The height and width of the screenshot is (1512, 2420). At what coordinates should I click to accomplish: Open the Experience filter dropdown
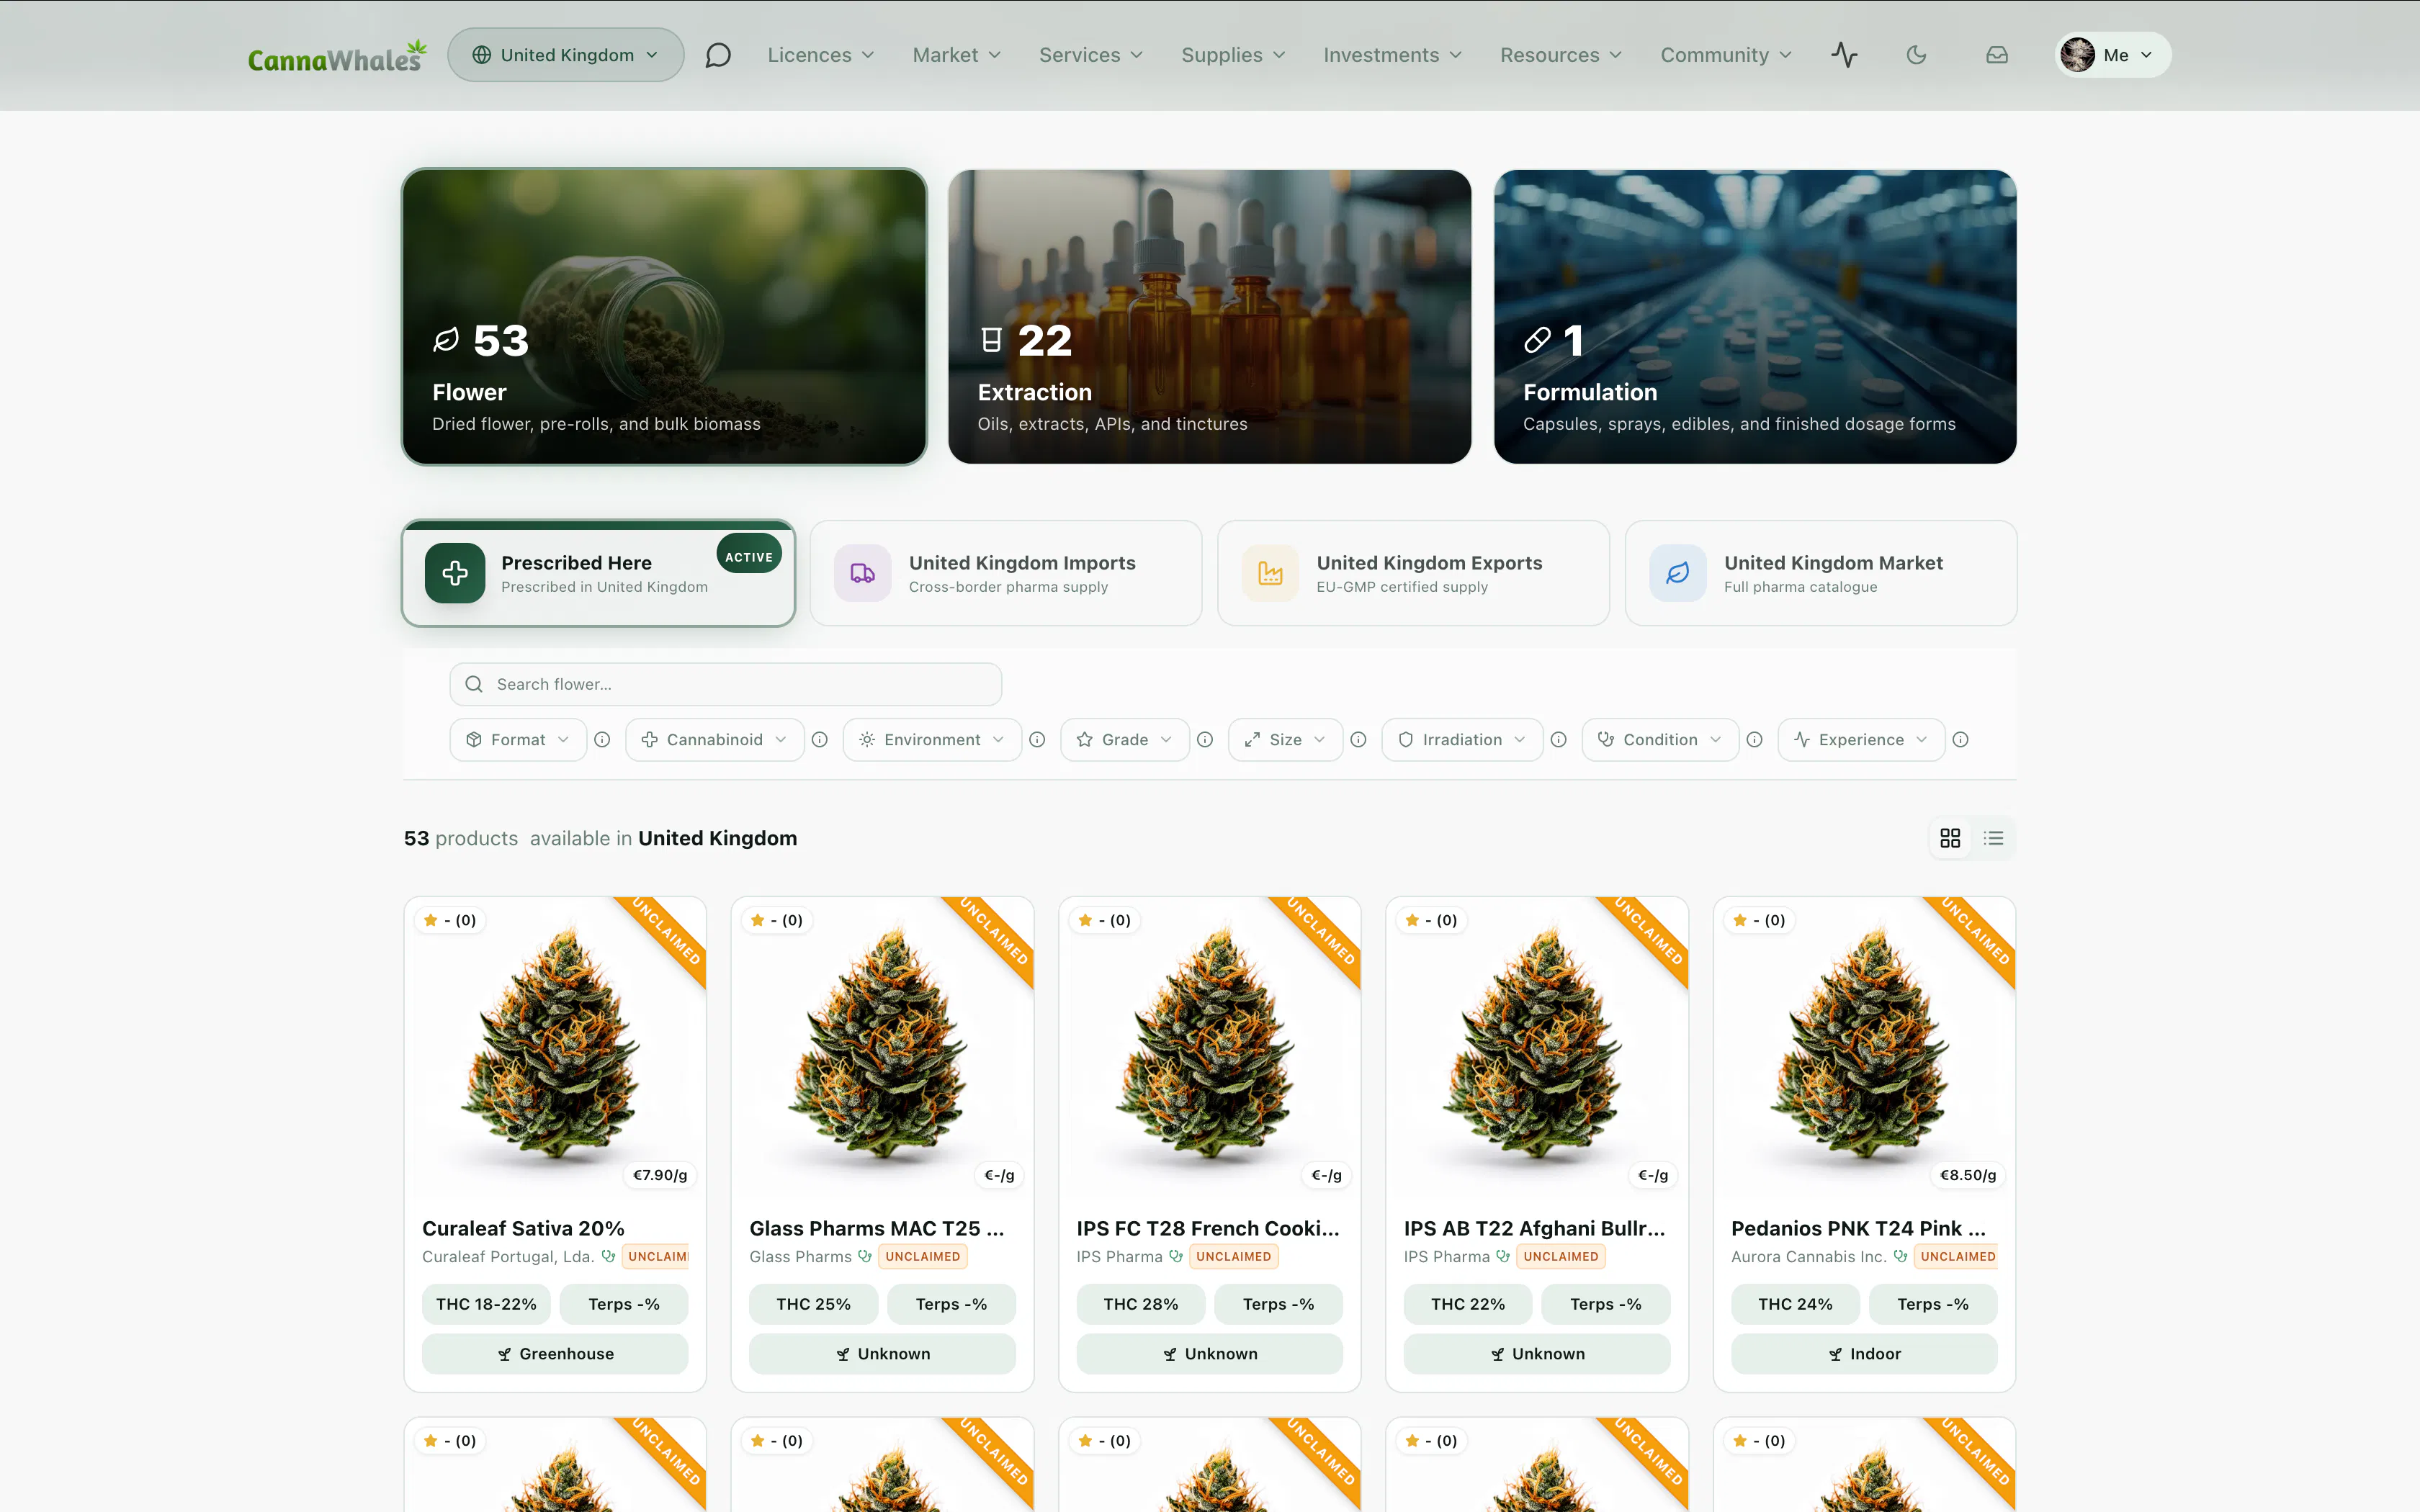[1861, 740]
